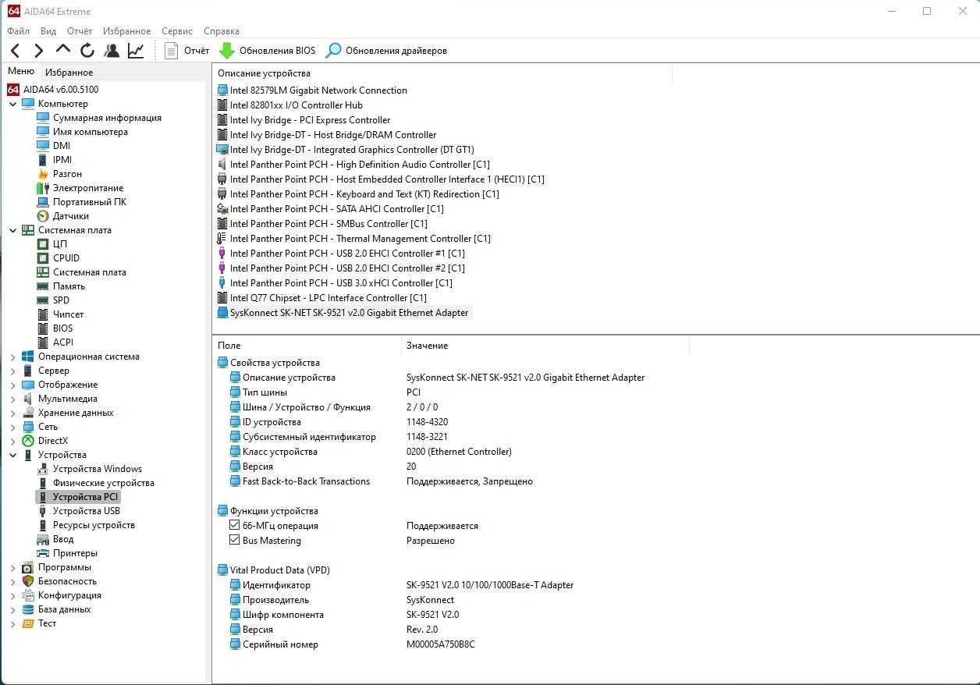
Task: Select Устройства USB tree item
Action: [87, 511]
